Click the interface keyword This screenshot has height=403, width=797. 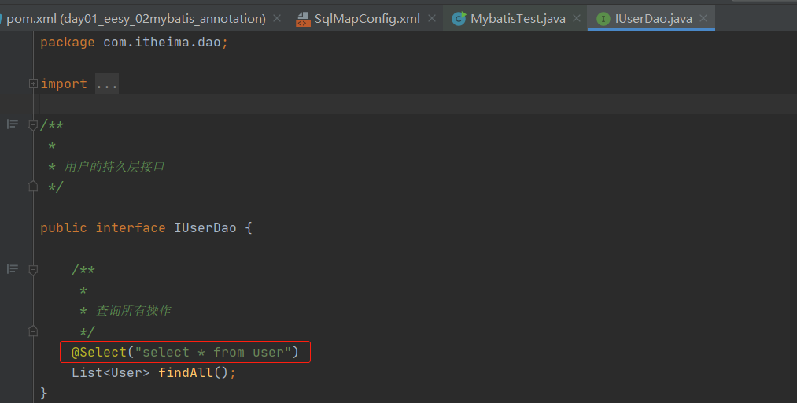(131, 228)
